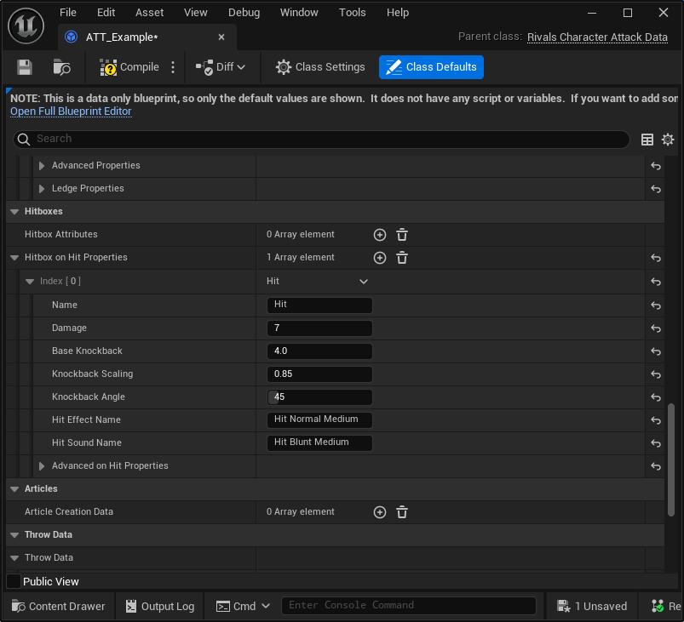The height and width of the screenshot is (622, 684).
Task: Open Rivals Character Attack Data parent class
Action: pyautogui.click(x=597, y=37)
